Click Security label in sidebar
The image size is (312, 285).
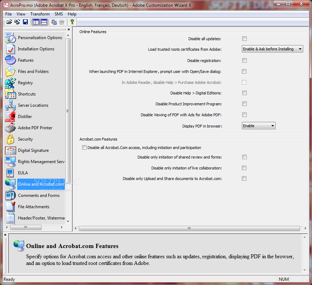25,139
